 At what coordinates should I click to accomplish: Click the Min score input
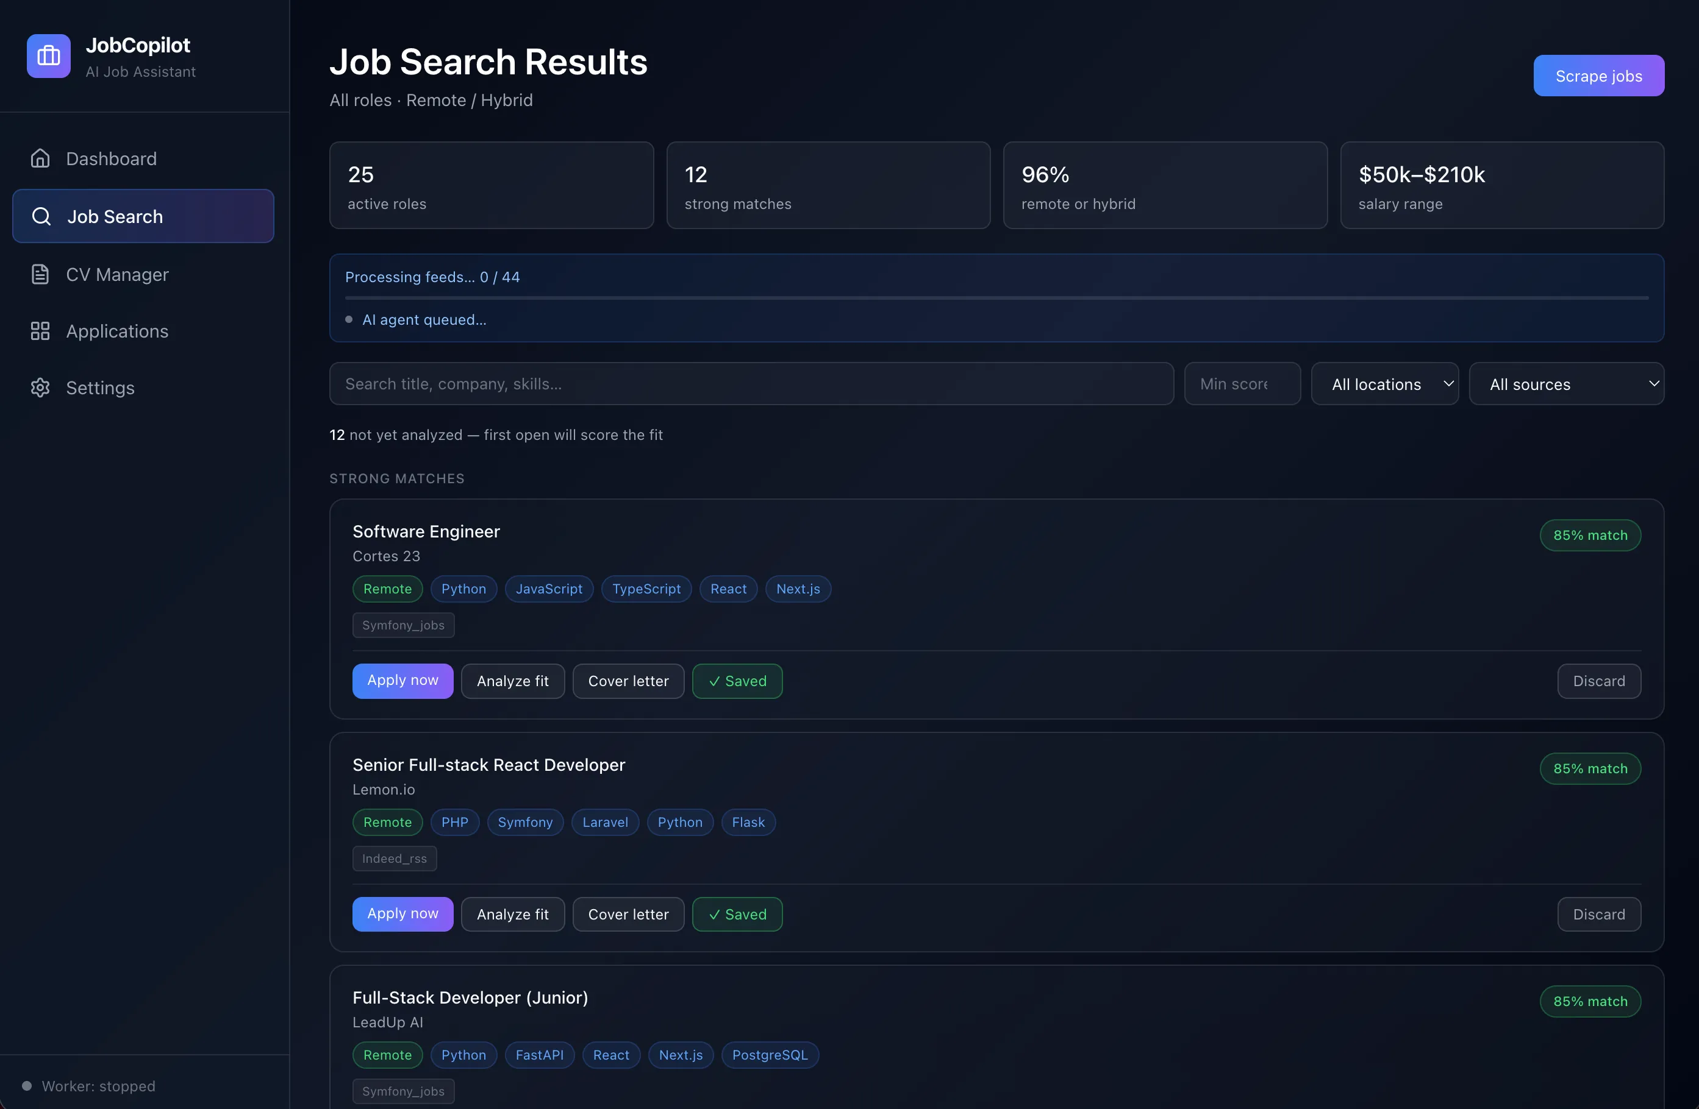tap(1242, 384)
